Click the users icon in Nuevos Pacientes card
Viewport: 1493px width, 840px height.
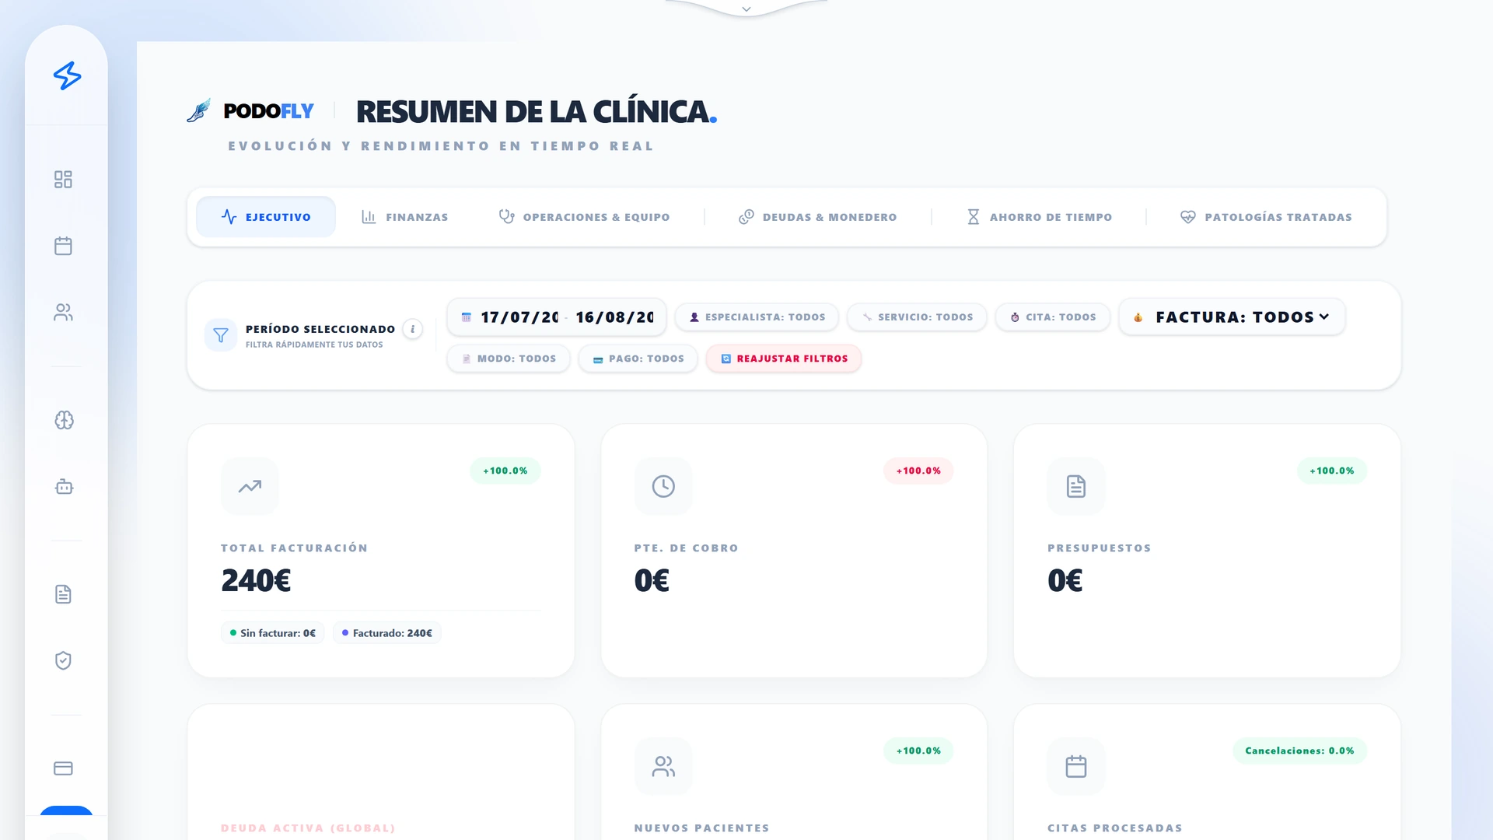(x=663, y=766)
